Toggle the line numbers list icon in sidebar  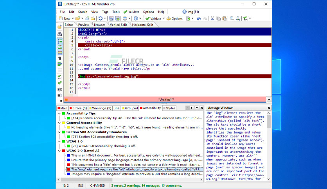60,41
